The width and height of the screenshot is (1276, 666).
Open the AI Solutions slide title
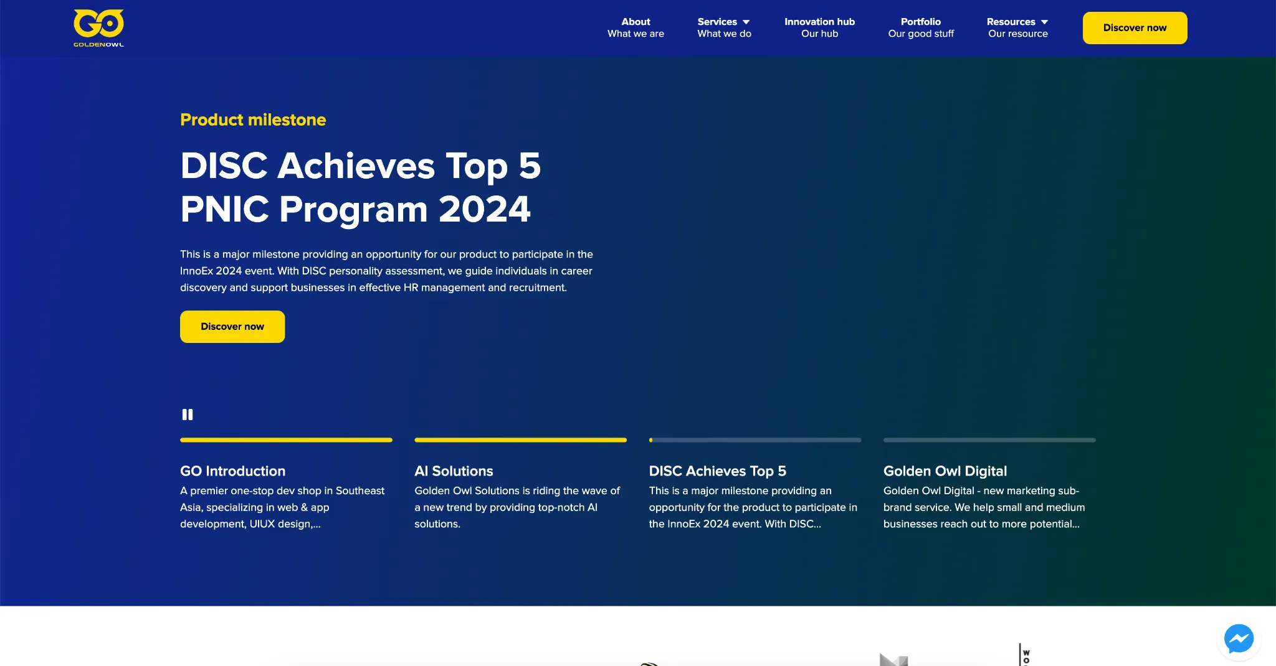click(x=454, y=471)
